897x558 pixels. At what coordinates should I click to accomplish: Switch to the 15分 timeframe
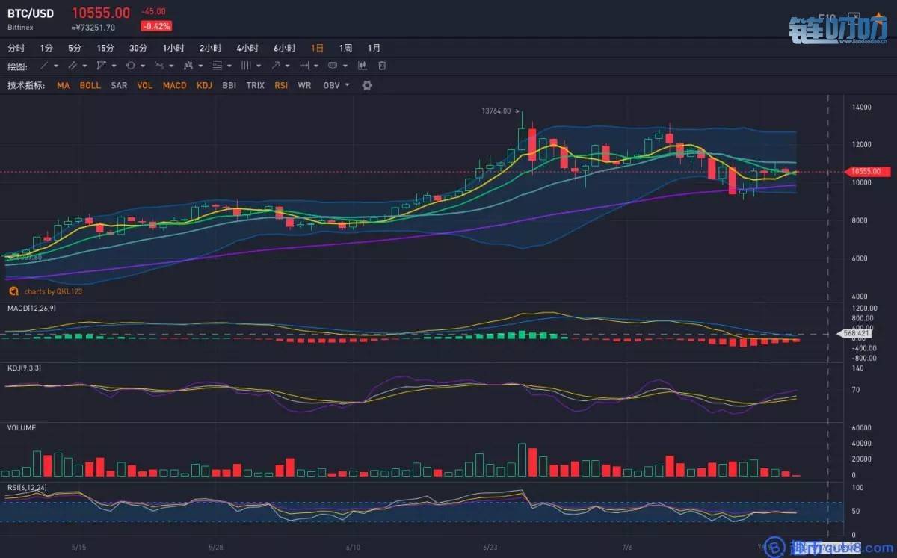(x=105, y=48)
